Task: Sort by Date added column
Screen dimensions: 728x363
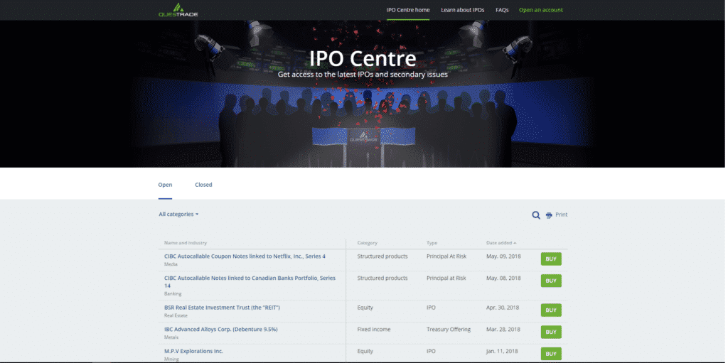Action: 501,243
